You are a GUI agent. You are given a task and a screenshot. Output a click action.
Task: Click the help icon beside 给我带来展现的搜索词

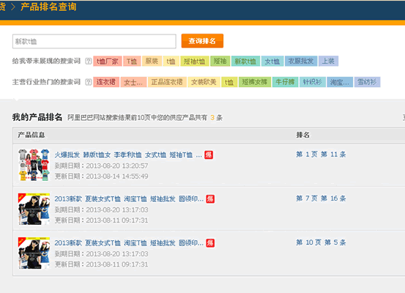point(89,62)
